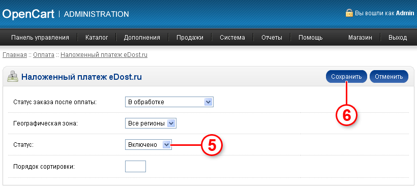Click the ADMINISTRATION header text
Viewport: 417px width, 188px height.
96,14
